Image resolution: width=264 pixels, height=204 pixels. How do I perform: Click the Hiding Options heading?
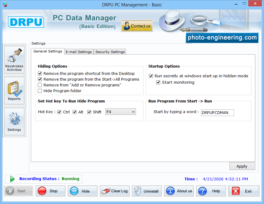(53, 66)
